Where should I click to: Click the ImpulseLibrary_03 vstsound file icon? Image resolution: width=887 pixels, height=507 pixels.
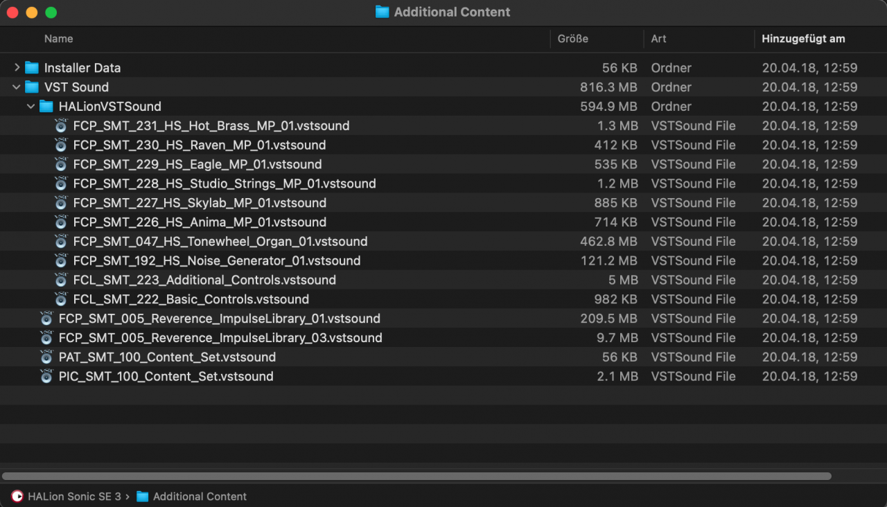pos(46,338)
